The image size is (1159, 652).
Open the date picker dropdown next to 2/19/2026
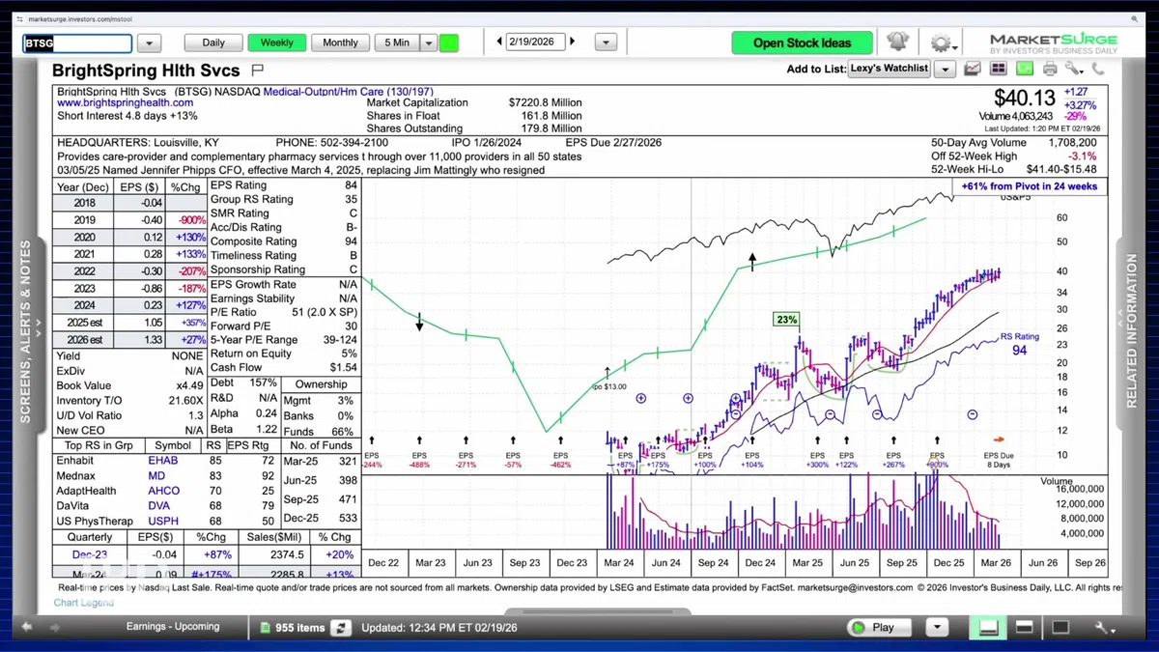click(606, 43)
